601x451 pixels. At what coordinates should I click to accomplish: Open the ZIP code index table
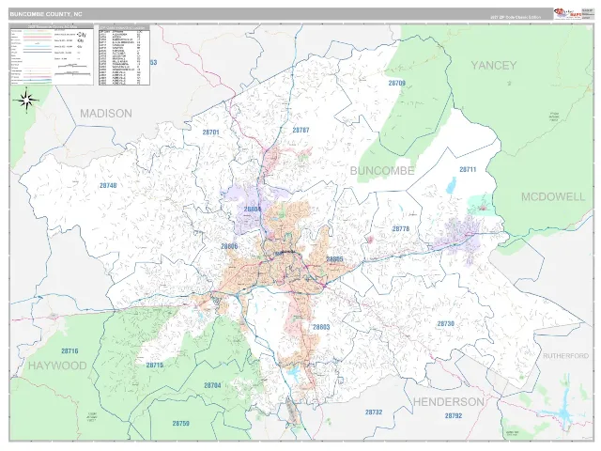coord(124,54)
